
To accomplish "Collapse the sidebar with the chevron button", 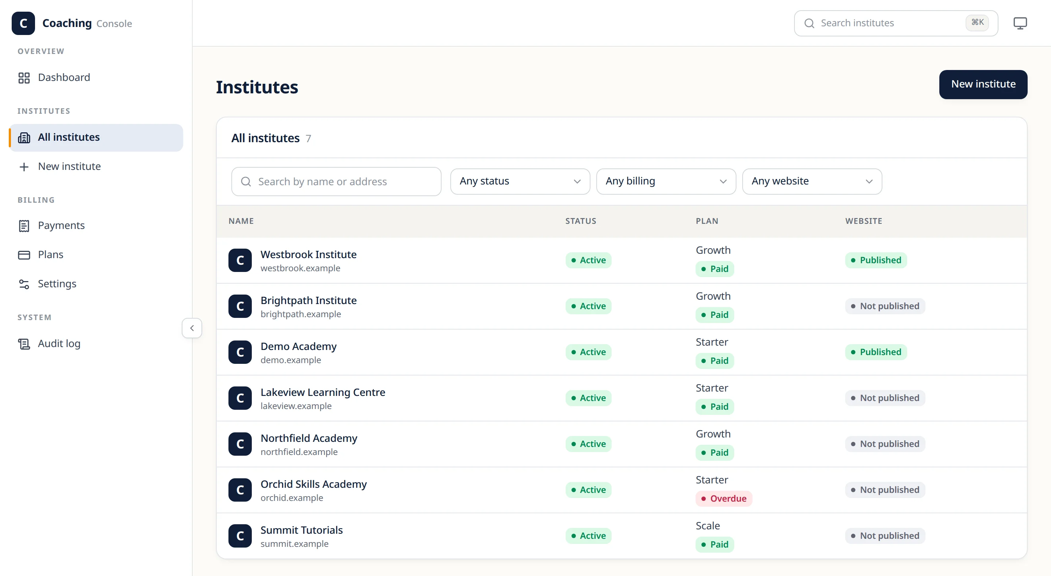I will coord(192,328).
